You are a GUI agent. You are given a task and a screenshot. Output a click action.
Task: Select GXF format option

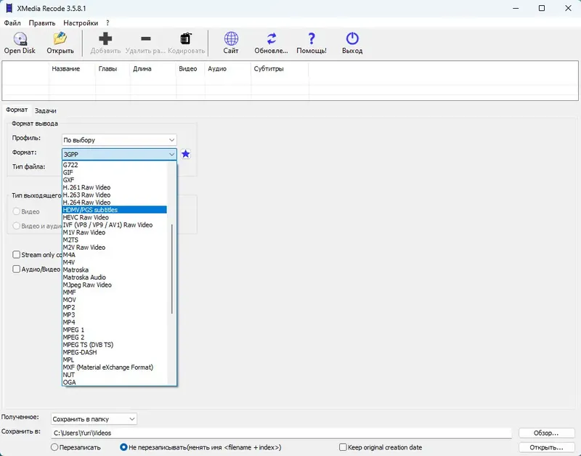point(115,180)
